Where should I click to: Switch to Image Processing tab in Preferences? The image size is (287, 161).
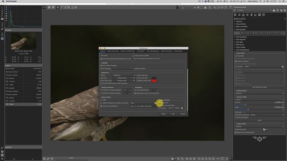(113, 51)
